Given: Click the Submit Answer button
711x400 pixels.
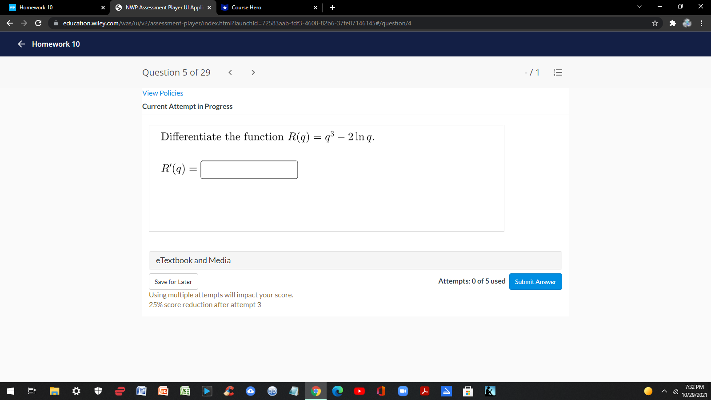Looking at the screenshot, I should pos(535,281).
